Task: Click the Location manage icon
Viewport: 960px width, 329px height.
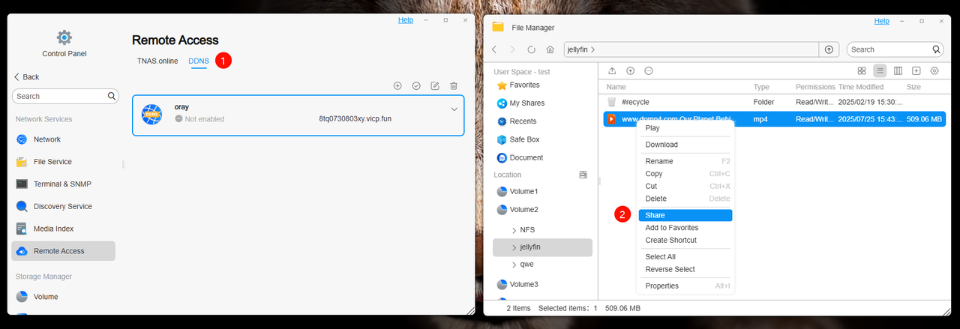Action: point(583,175)
